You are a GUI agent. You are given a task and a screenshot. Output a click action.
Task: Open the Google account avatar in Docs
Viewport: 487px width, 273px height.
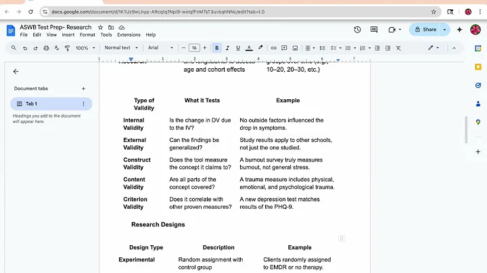(476, 30)
